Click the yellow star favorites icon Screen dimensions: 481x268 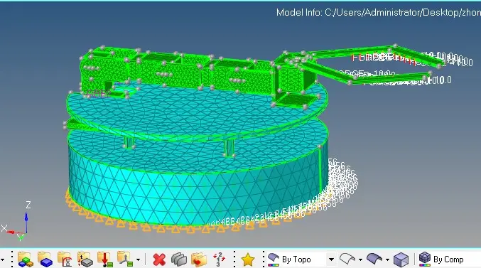(x=248, y=259)
